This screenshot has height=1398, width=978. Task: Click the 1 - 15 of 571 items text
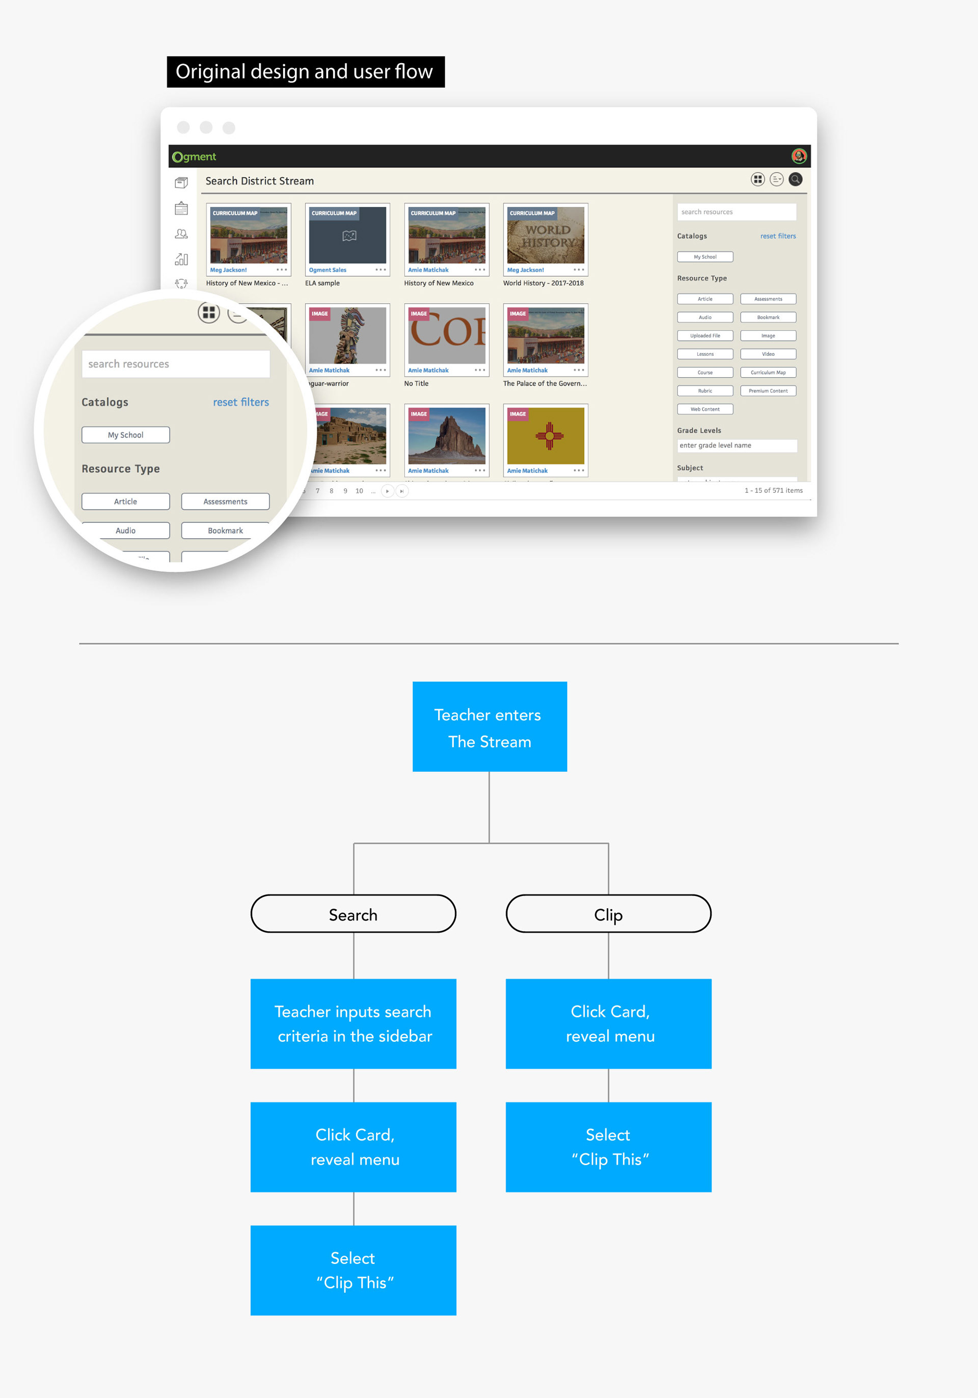pos(773,491)
